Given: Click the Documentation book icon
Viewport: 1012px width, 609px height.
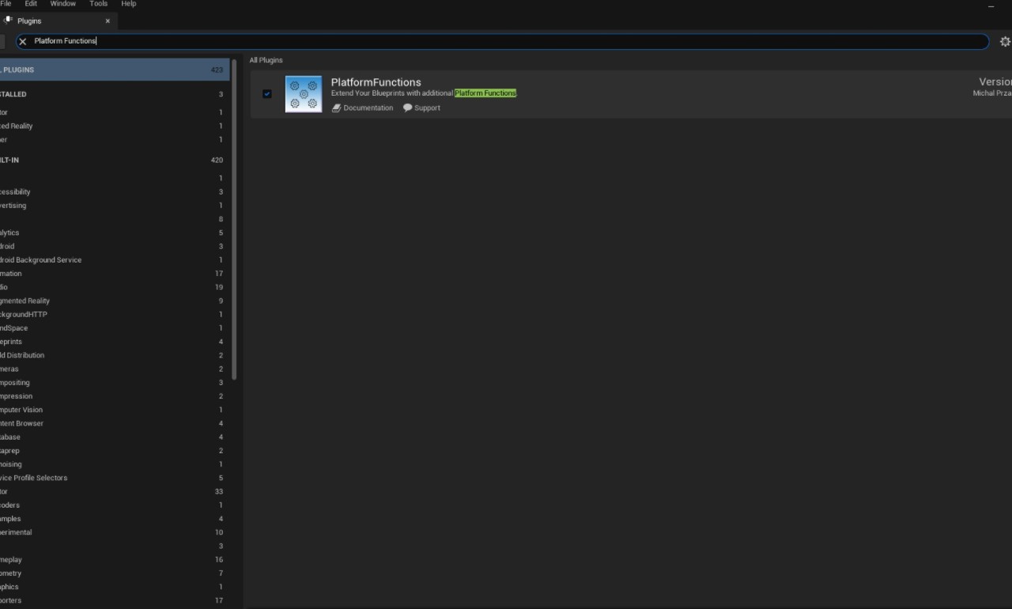Looking at the screenshot, I should (x=336, y=108).
